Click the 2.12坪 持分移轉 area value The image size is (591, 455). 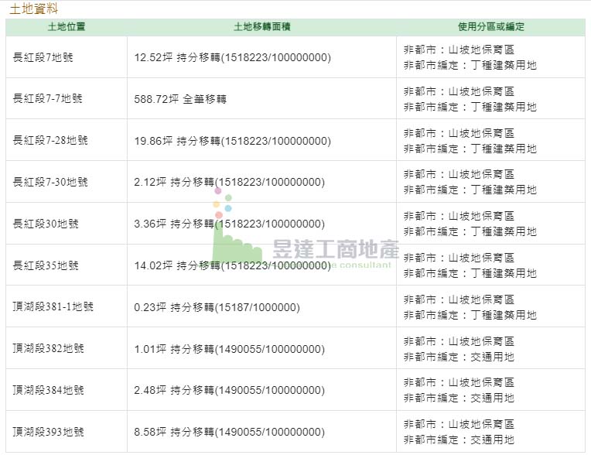pos(230,183)
